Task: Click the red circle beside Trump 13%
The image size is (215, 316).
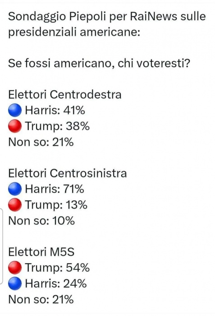Action: click(x=15, y=205)
